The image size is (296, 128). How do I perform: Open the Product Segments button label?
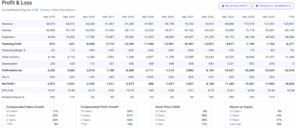pos(275,6)
